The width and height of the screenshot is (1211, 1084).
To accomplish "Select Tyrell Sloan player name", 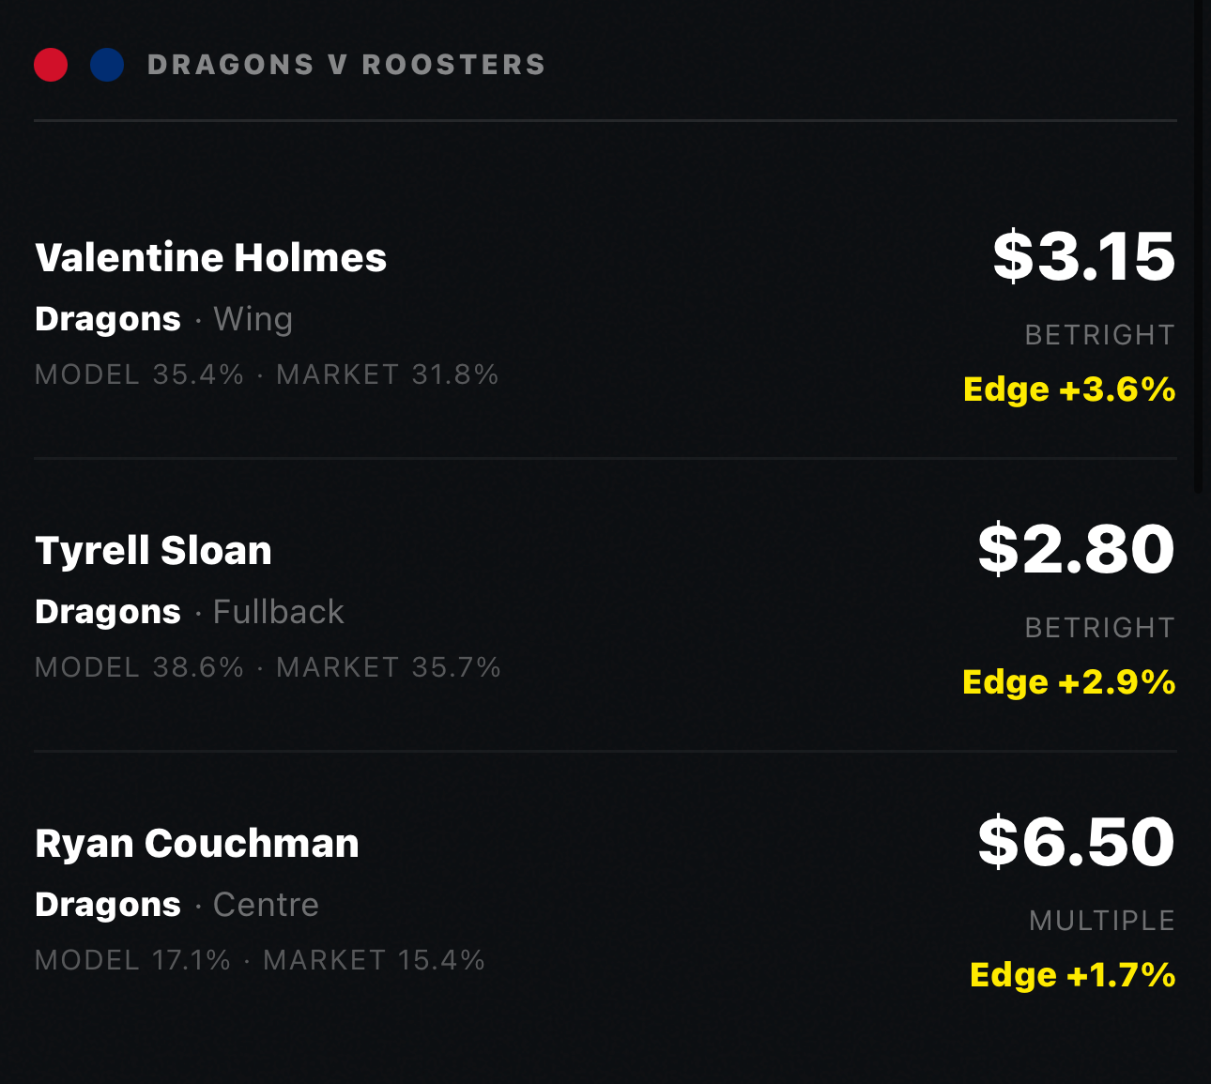I will click(x=153, y=550).
